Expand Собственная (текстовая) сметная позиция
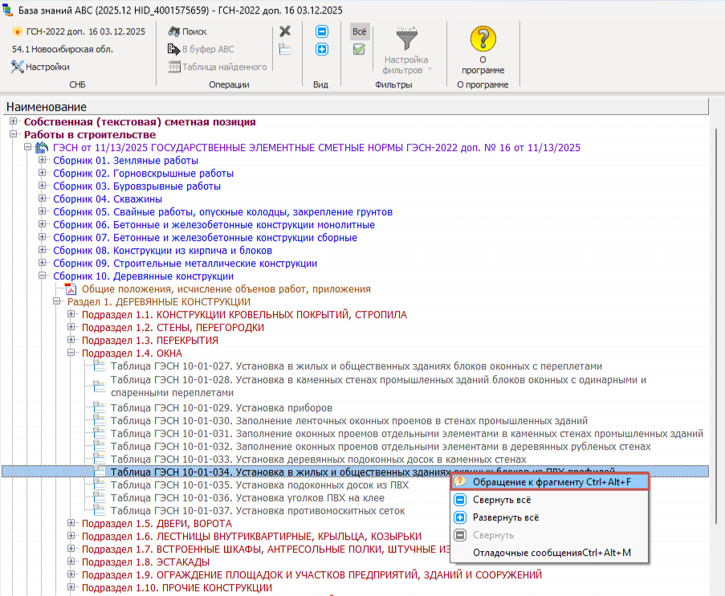725x596 pixels. pyautogui.click(x=14, y=121)
